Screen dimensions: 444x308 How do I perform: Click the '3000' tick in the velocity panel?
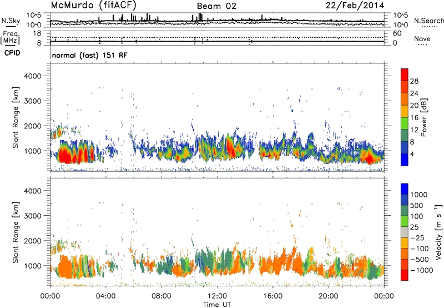[33, 216]
